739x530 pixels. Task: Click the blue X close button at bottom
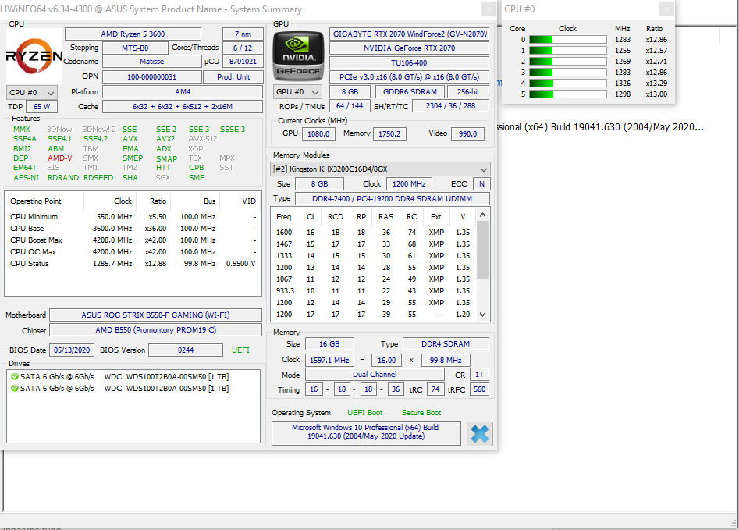[480, 434]
